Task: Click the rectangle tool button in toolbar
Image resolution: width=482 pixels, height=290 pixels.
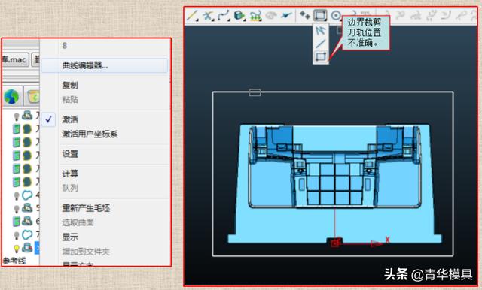Action: [320, 15]
